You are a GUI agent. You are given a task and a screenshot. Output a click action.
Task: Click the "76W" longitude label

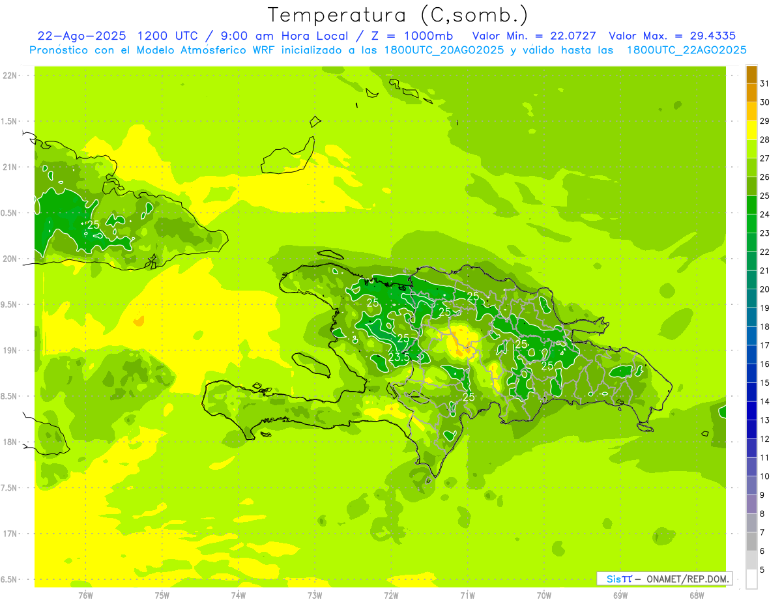tap(85, 595)
